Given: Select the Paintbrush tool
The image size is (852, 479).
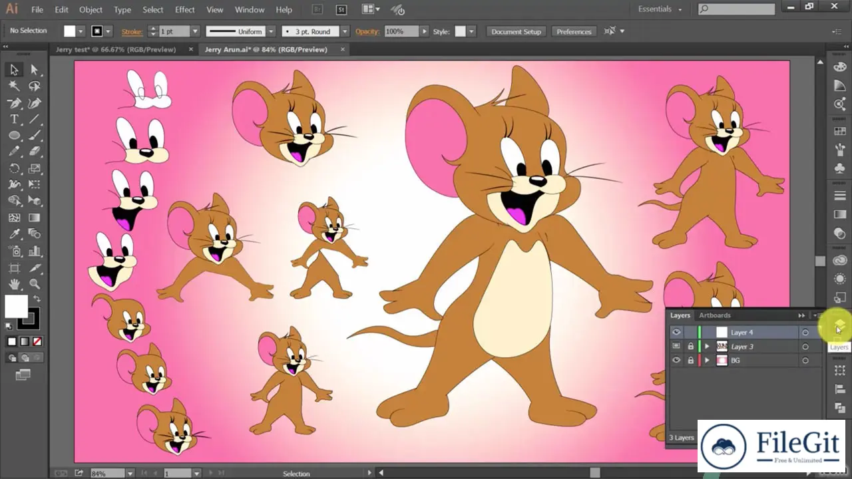Looking at the screenshot, I should pos(35,136).
